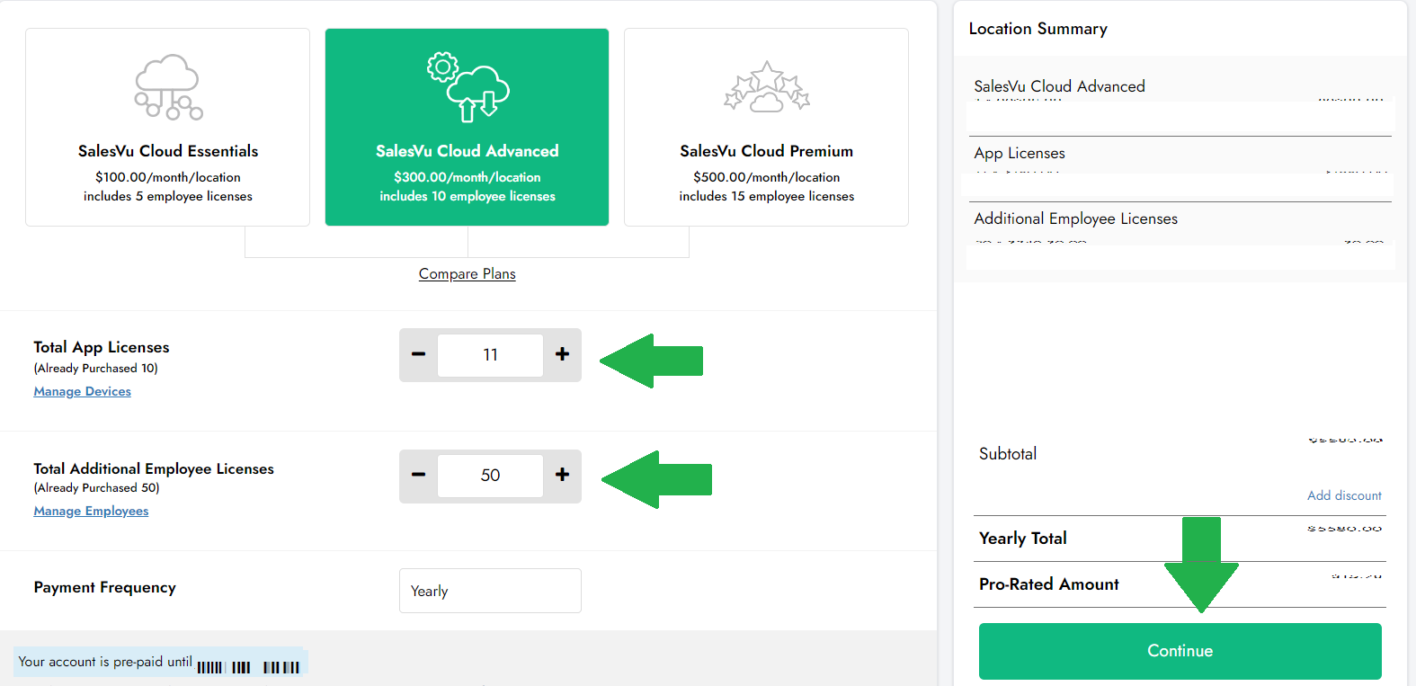Image resolution: width=1416 pixels, height=686 pixels.
Task: Click the Employee Licenses quantity field showing 50
Action: click(490, 476)
